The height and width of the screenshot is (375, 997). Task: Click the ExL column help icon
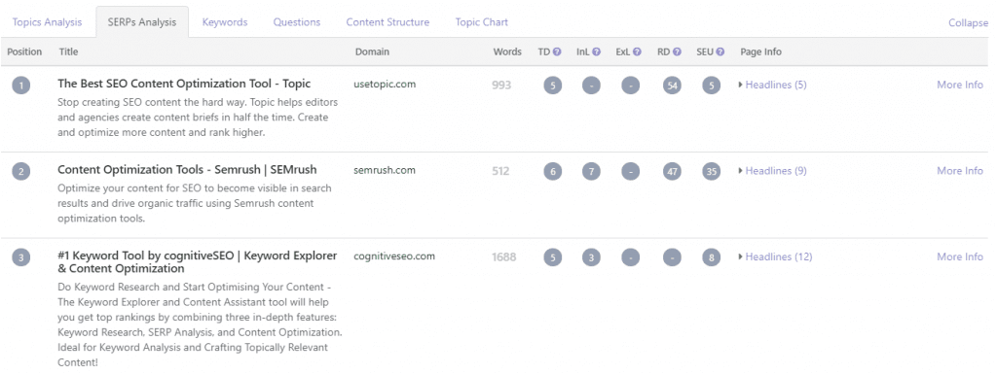pos(637,52)
